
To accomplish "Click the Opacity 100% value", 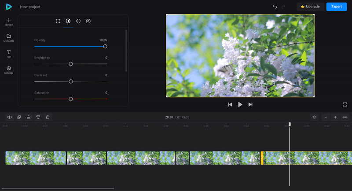I will pos(103,40).
